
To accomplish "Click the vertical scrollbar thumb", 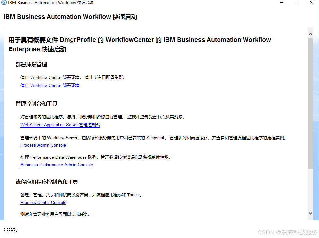I will point(310,104).
